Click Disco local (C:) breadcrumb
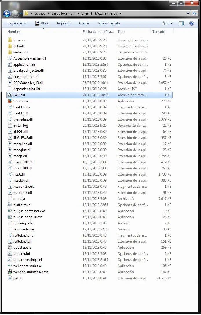201x315 pixels. click(63, 13)
